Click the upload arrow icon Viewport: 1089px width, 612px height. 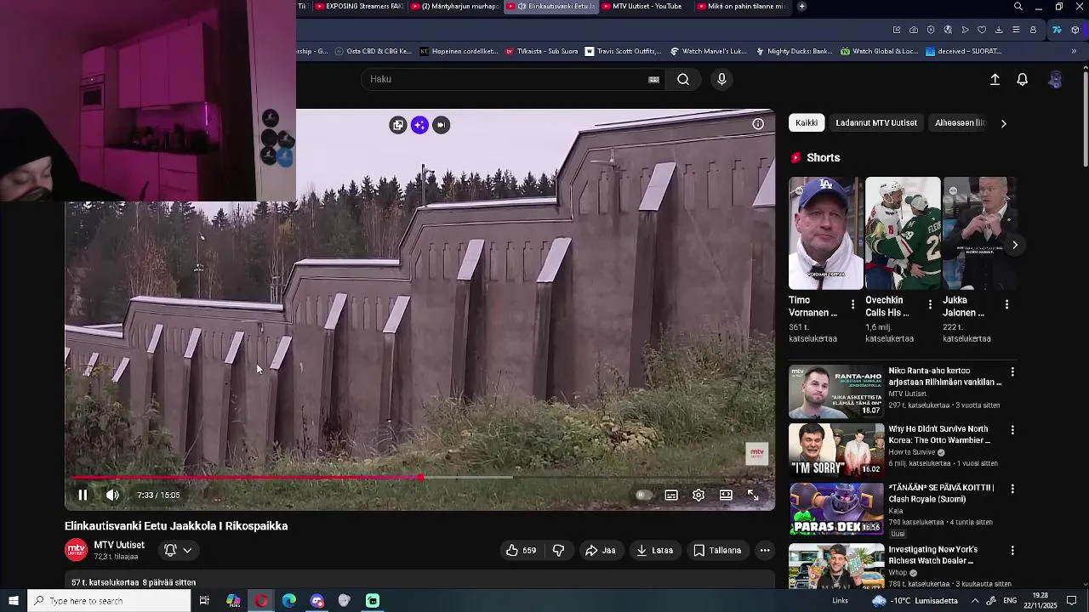coord(995,79)
